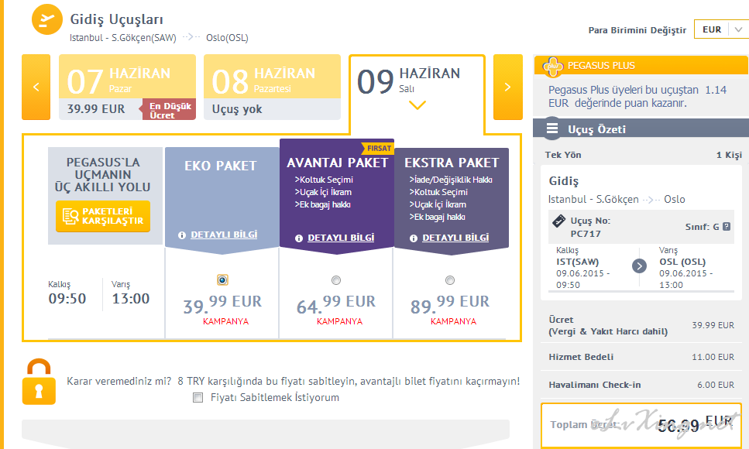Click the ticket icon beside Uçuş No
749x449 pixels.
pos(558,221)
